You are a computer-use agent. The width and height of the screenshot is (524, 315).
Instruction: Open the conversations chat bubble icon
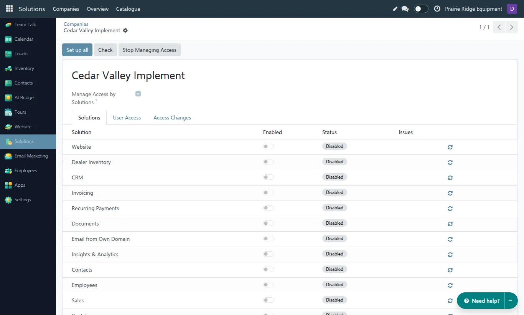(x=405, y=9)
